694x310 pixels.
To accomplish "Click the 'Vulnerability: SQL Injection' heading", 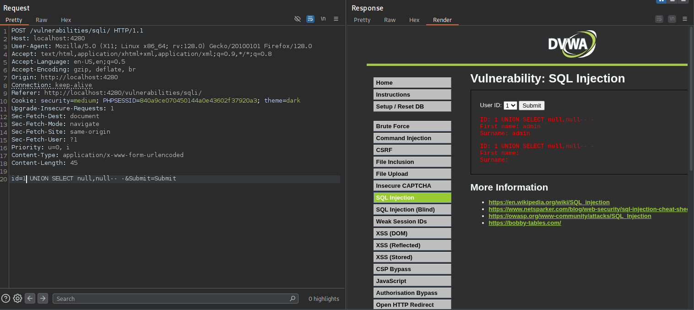I will point(548,78).
